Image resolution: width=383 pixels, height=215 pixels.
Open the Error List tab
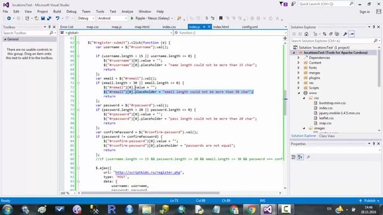(x=66, y=27)
